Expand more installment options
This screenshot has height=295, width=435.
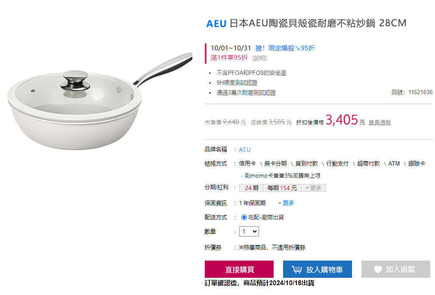(314, 188)
